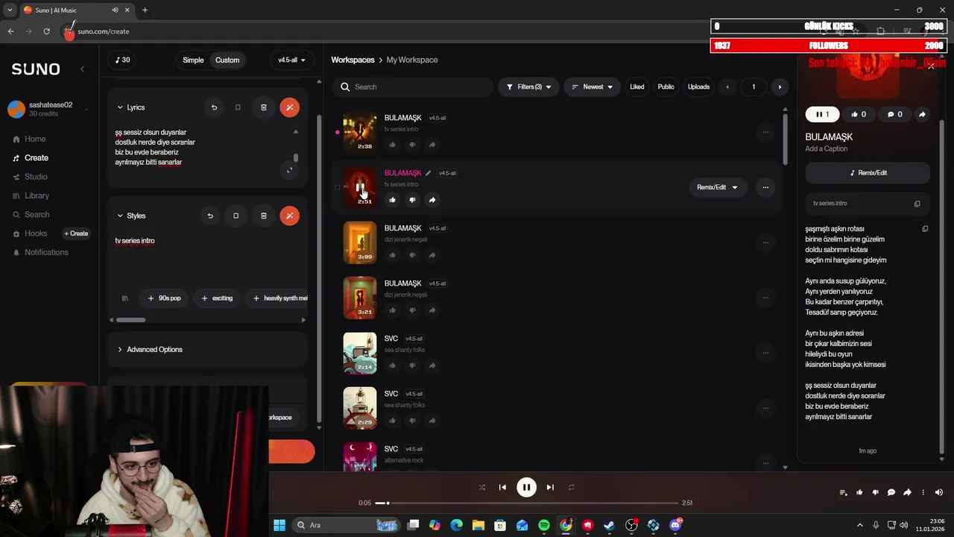Screen dimensions: 954x537
Task: Open Search from the sidebar
Action: coord(31,215)
